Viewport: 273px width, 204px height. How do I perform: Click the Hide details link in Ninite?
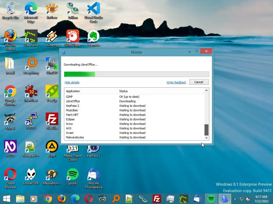tap(72, 82)
